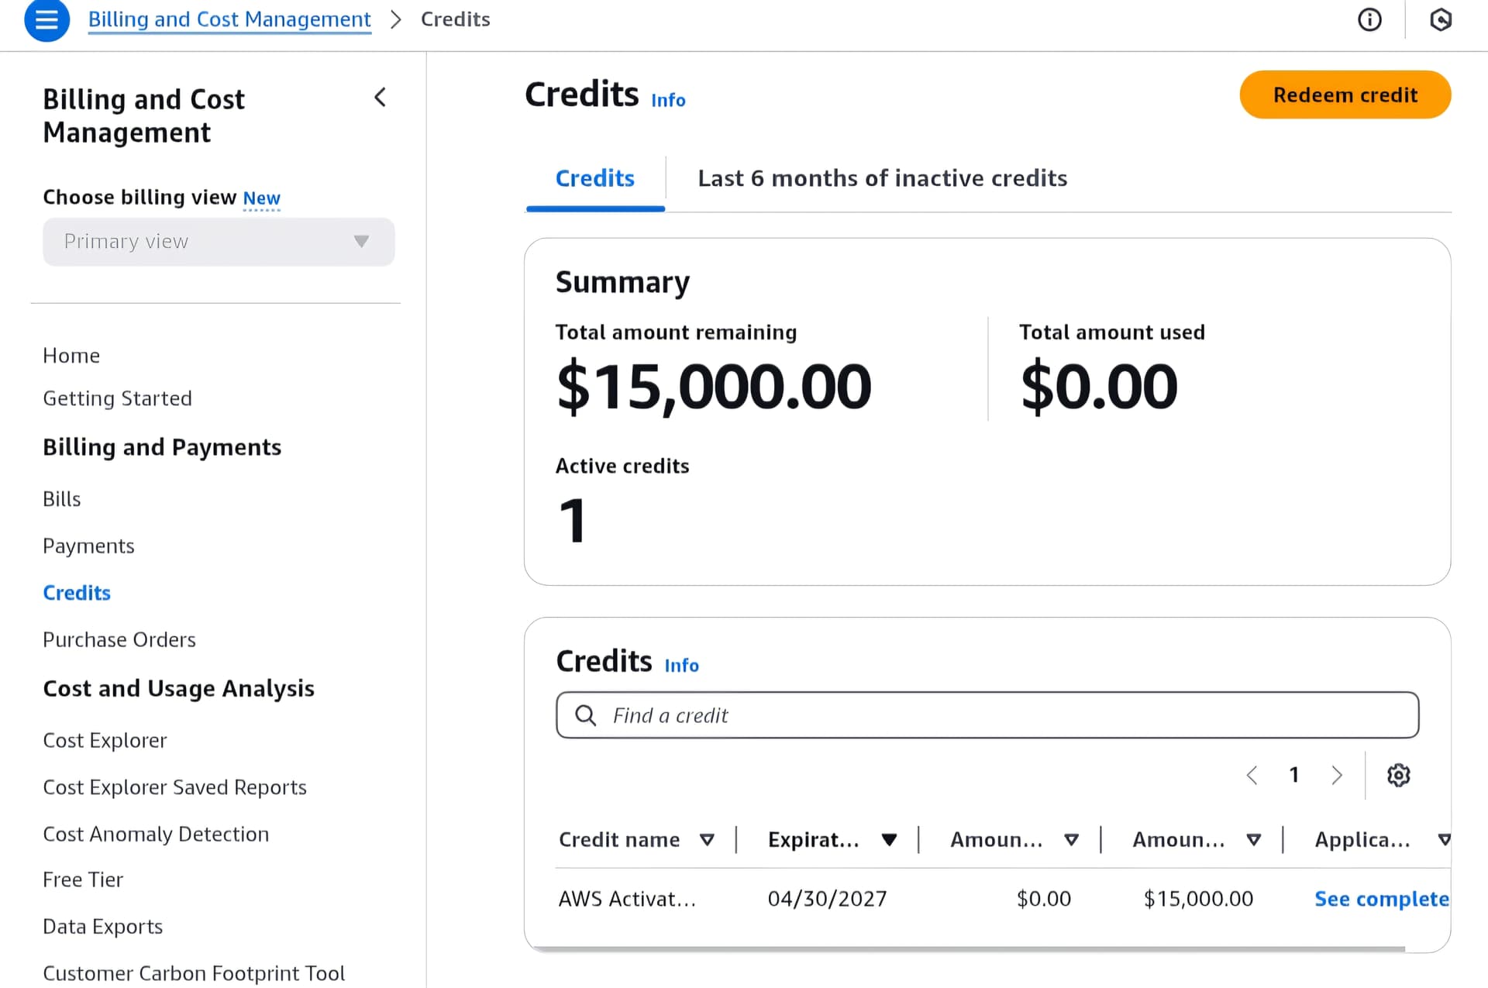Open Cost Explorer in sidebar
Viewport: 1488px width, 988px height.
(x=105, y=741)
